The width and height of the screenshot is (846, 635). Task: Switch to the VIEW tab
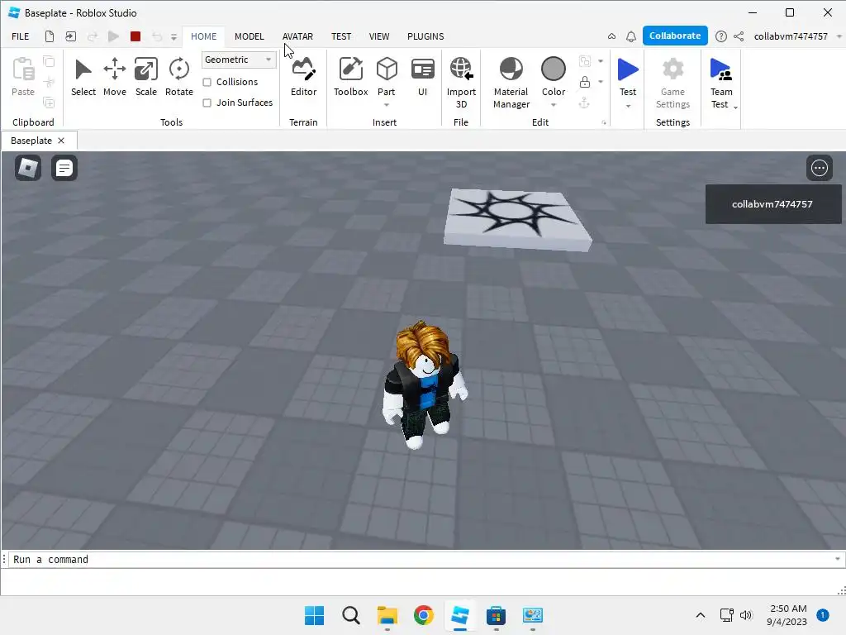378,36
